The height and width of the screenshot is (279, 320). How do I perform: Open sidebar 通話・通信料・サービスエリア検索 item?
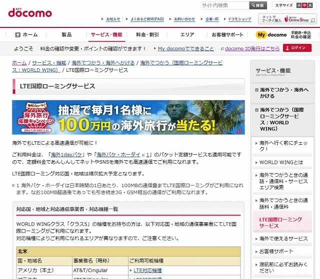pos(282,181)
